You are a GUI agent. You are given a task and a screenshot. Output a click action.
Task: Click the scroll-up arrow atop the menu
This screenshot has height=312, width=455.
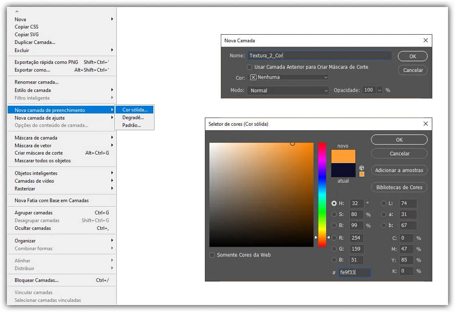pyautogui.click(x=17, y=11)
